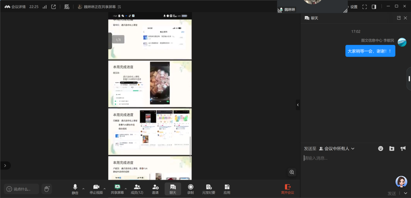Stop video with the camera button
This screenshot has width=411, height=198.
click(96, 189)
